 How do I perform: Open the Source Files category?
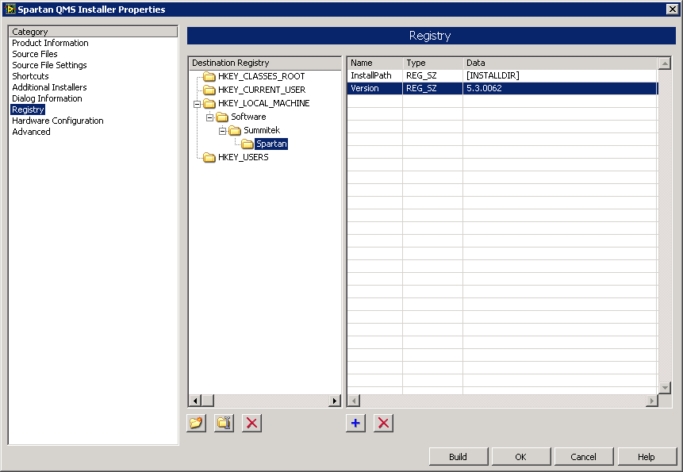click(x=35, y=54)
